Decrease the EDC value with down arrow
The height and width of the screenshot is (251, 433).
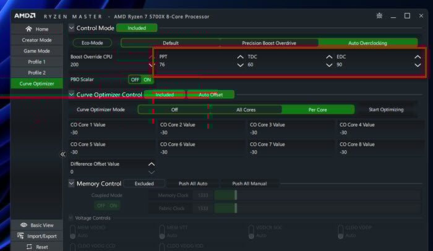coord(418,65)
